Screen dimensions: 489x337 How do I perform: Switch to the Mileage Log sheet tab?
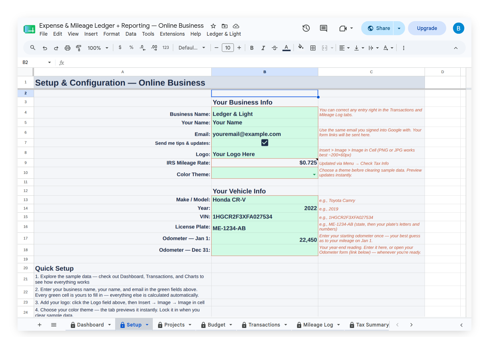(318, 325)
